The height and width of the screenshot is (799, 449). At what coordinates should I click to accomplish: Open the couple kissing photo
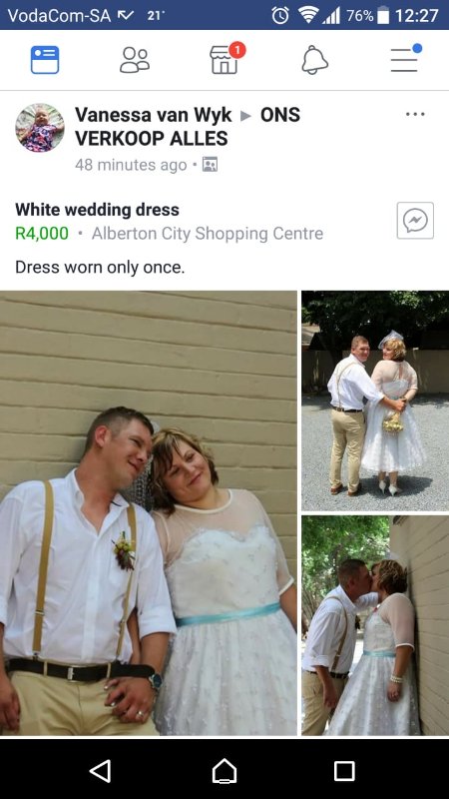[375, 625]
